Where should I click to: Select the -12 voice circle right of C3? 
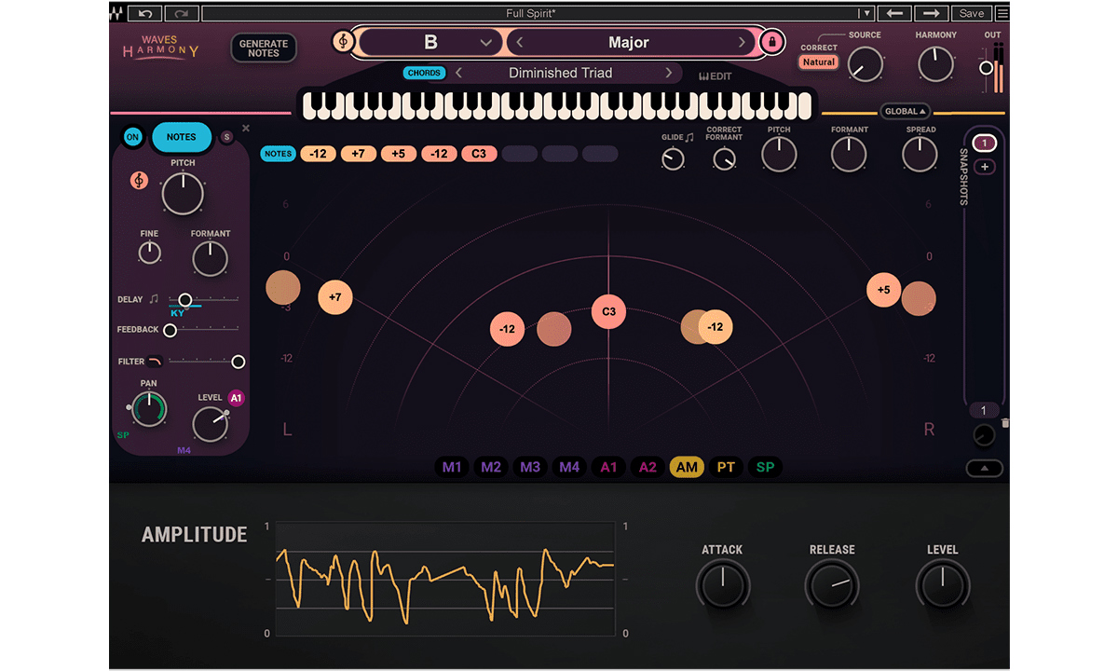(716, 327)
